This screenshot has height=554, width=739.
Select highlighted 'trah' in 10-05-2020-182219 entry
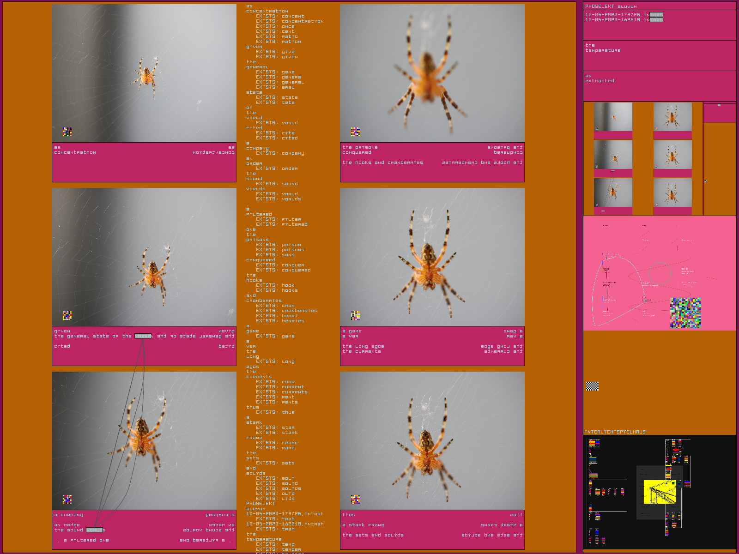[656, 20]
